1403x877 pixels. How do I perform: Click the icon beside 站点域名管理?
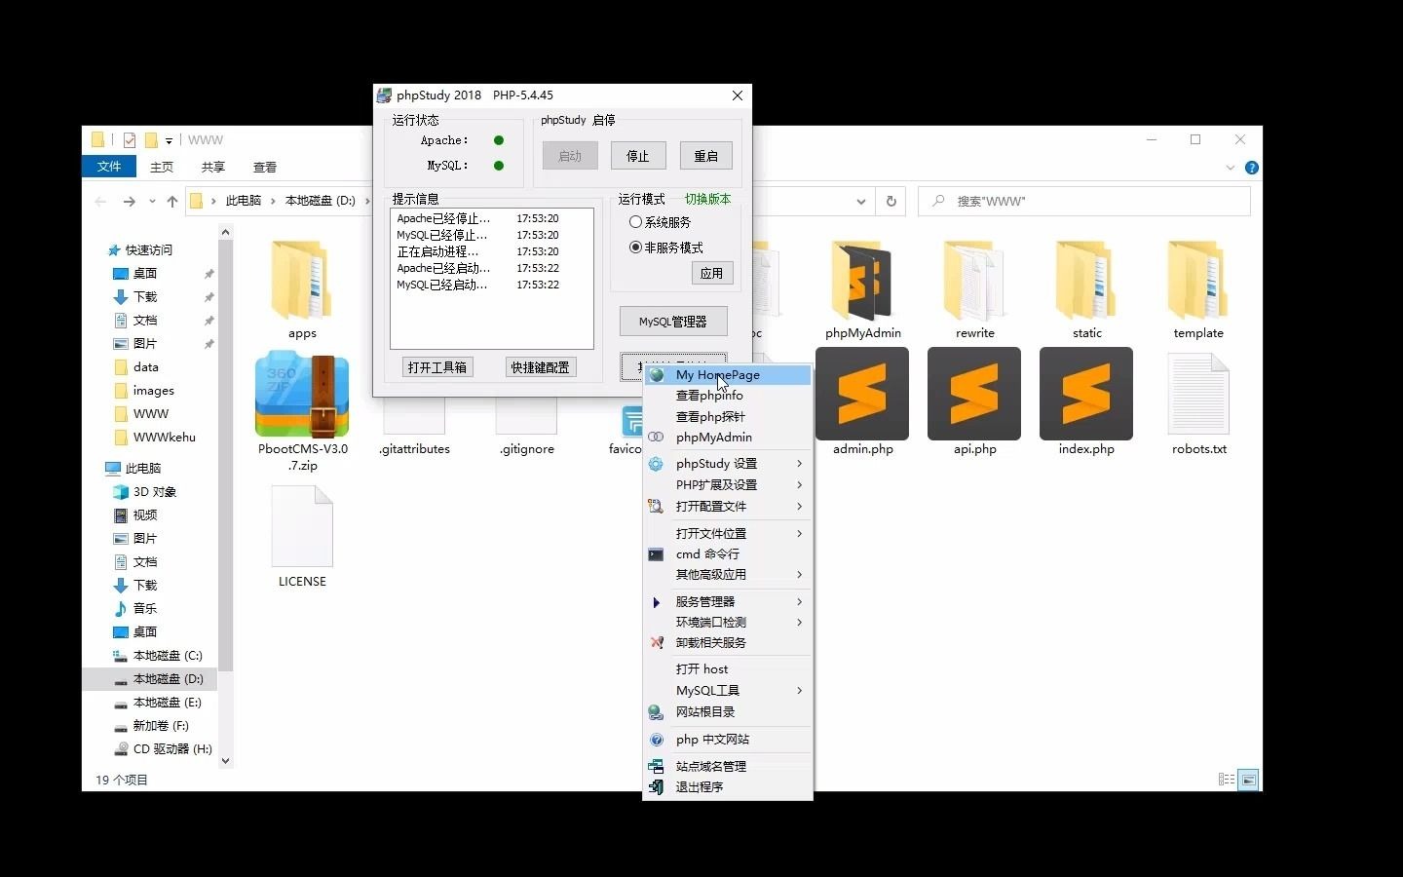[x=656, y=766]
